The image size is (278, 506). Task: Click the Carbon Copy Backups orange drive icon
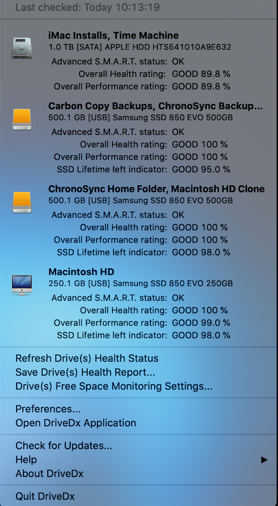22,119
